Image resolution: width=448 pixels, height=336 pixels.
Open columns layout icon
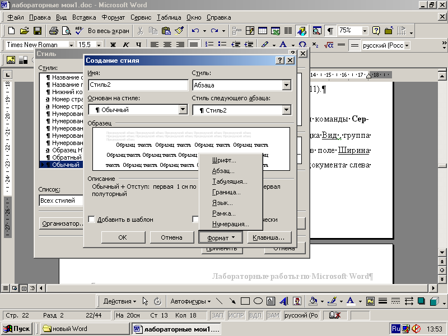click(288, 31)
